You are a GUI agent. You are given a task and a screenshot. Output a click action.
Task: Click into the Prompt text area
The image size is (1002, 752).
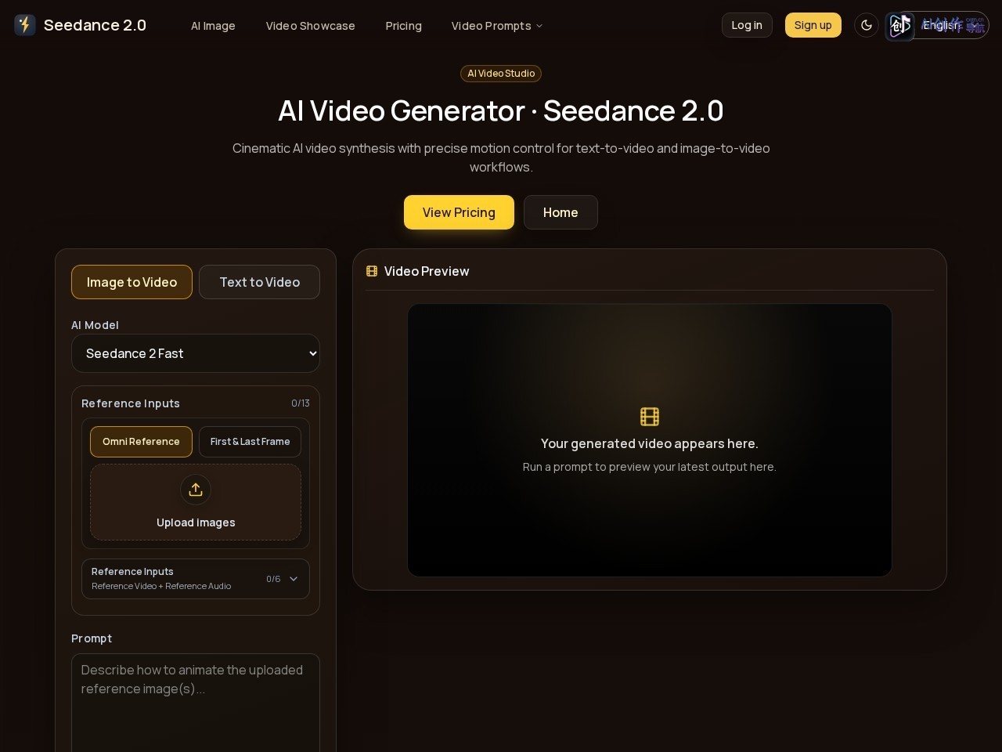coord(196,703)
